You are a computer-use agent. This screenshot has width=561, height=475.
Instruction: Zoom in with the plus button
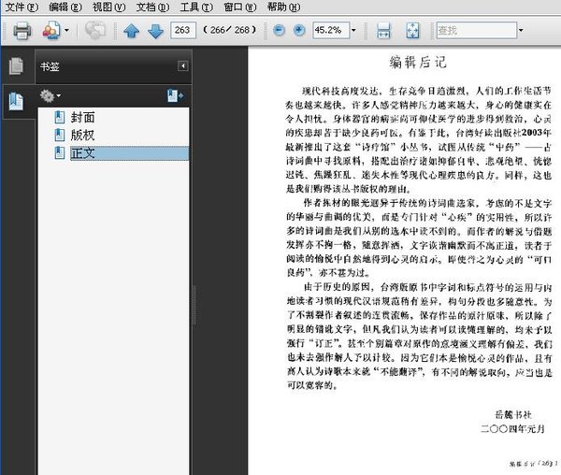[299, 30]
